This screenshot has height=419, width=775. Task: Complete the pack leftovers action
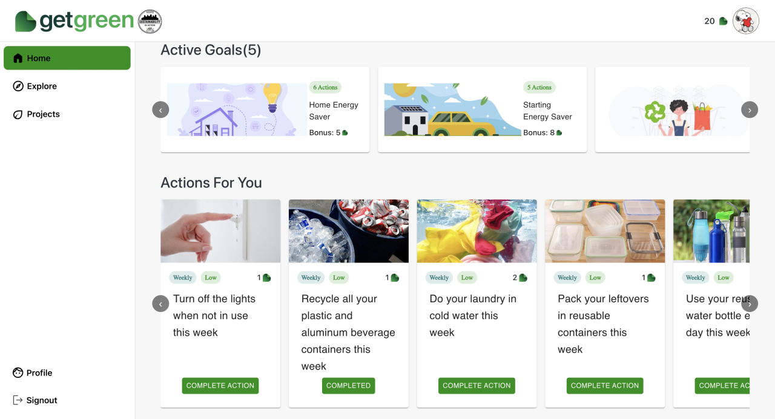point(605,386)
